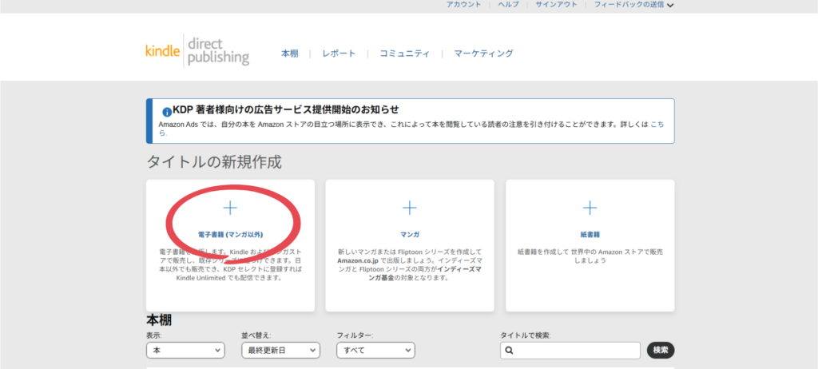Expand the フィードバックの送信 chevron

(x=670, y=5)
